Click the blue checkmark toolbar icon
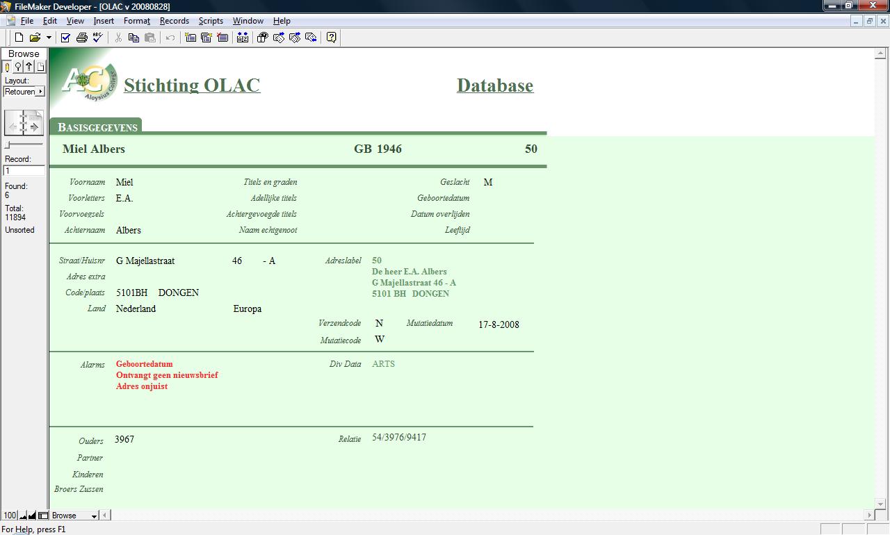Viewport: 890px width, 535px height. pos(65,38)
